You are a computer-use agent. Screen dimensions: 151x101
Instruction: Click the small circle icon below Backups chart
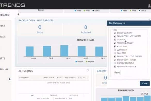pyautogui.click(x=19, y=15)
